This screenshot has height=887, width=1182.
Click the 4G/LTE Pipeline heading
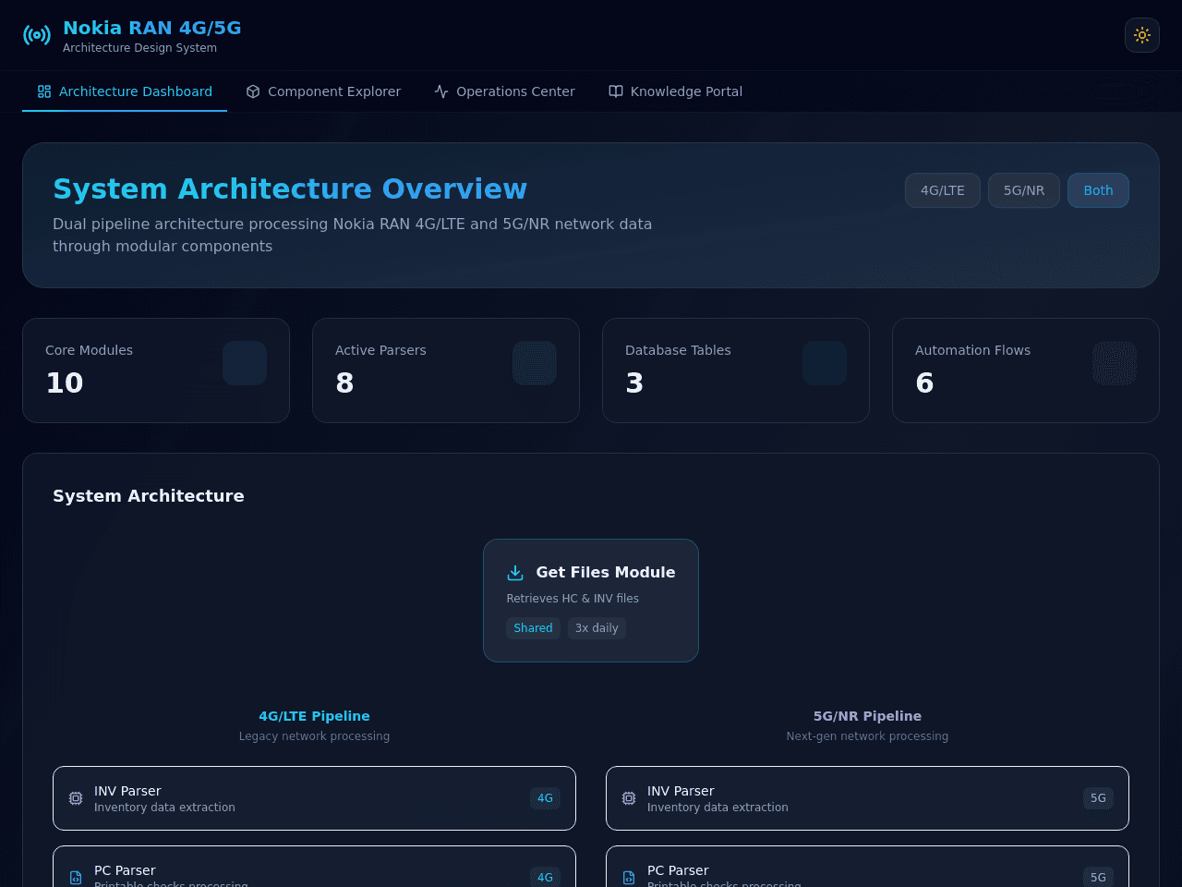point(314,716)
